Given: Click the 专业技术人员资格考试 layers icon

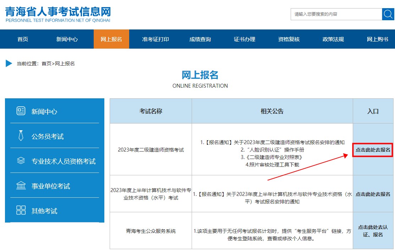Looking at the screenshot, I should coord(21,160).
